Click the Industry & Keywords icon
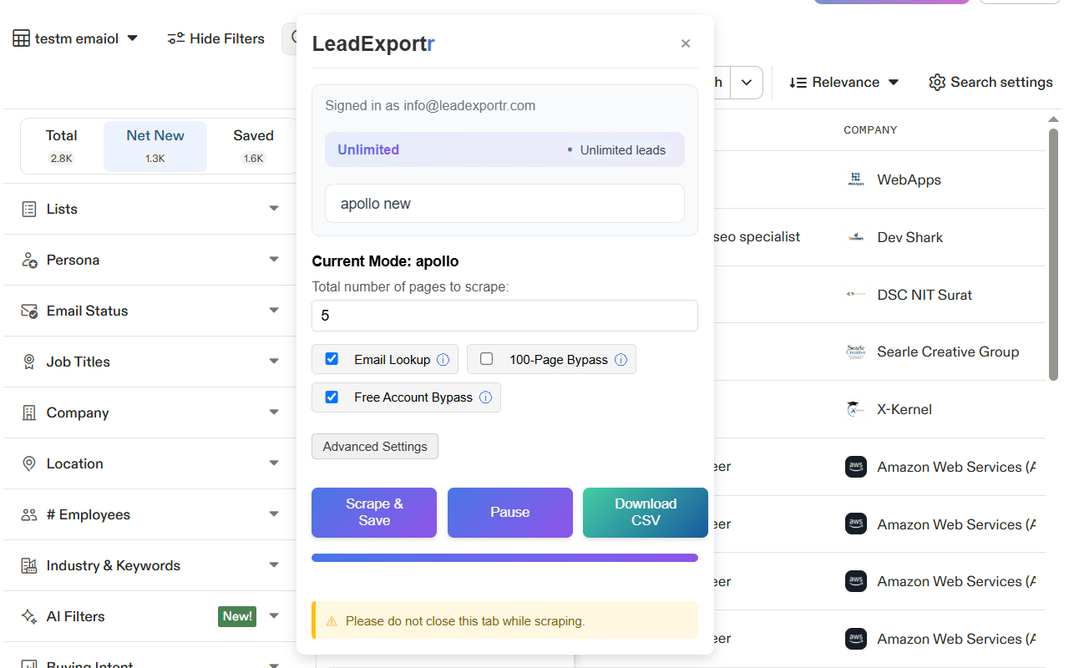This screenshot has height=668, width=1069. coord(29,565)
